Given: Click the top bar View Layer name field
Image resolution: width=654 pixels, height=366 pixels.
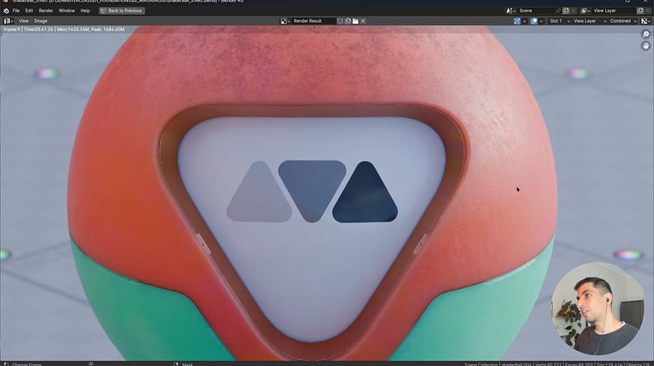Looking at the screenshot, I should (613, 11).
